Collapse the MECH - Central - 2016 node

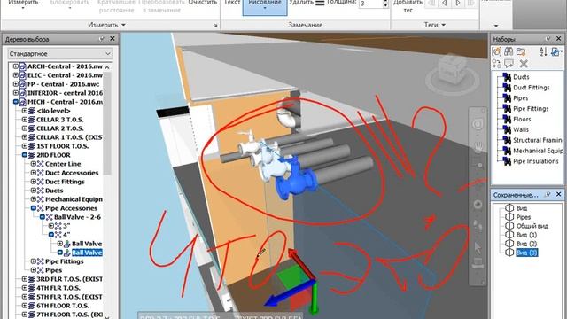pos(16,102)
